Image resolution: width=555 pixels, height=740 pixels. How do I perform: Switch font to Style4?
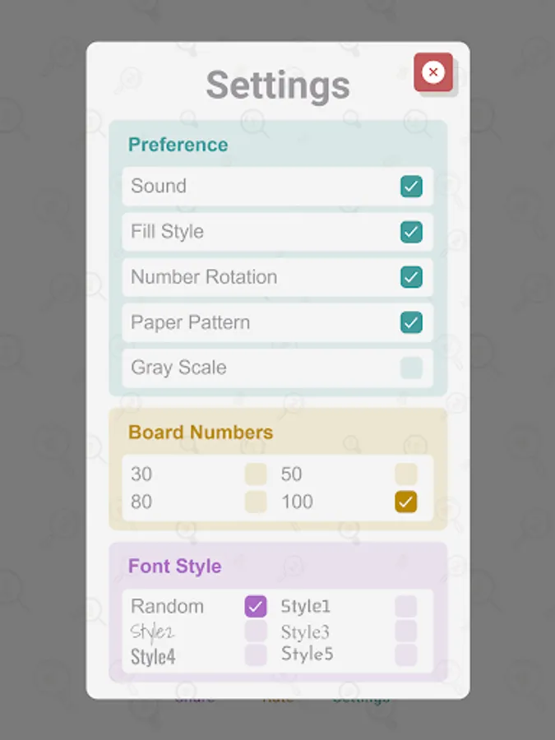tap(256, 655)
